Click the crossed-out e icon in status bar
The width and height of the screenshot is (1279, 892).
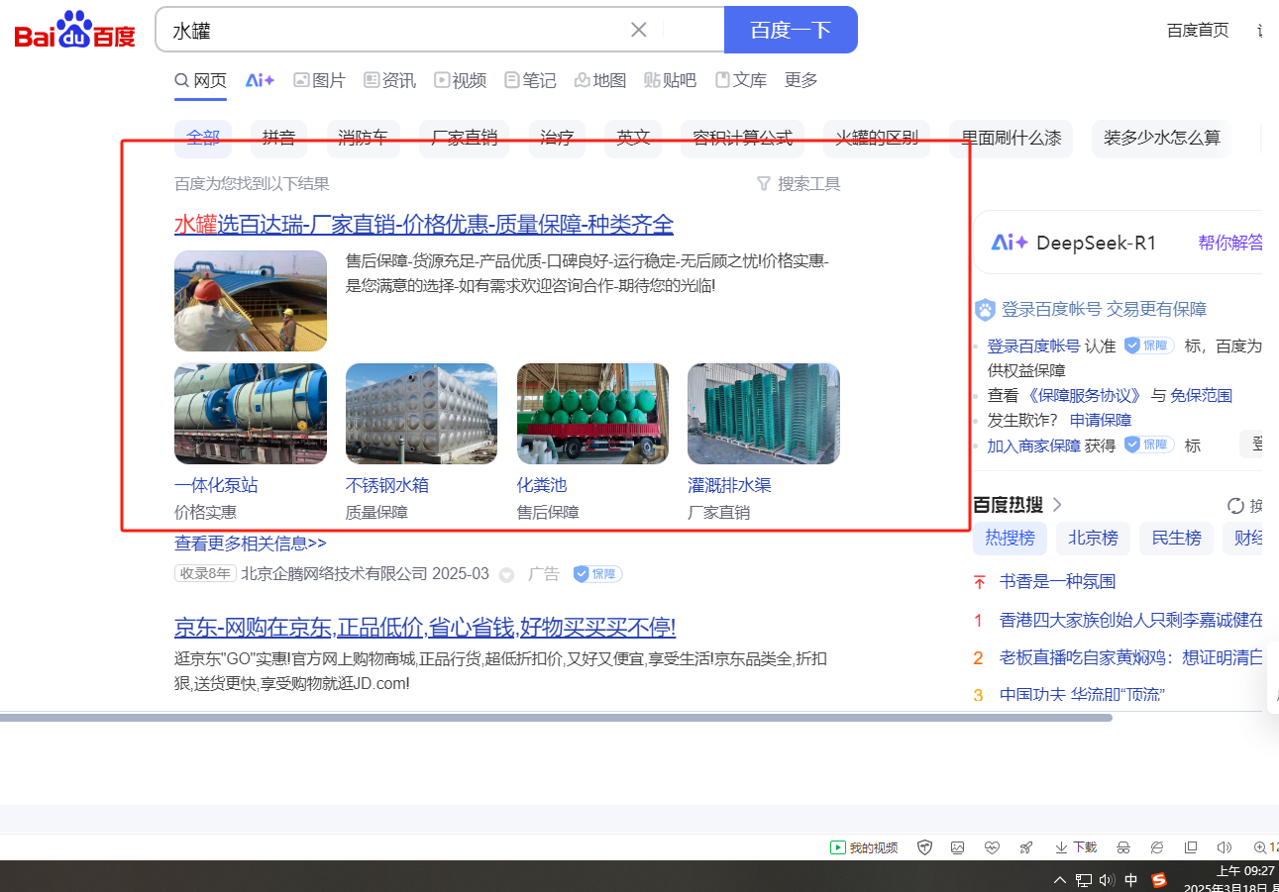tap(1157, 847)
